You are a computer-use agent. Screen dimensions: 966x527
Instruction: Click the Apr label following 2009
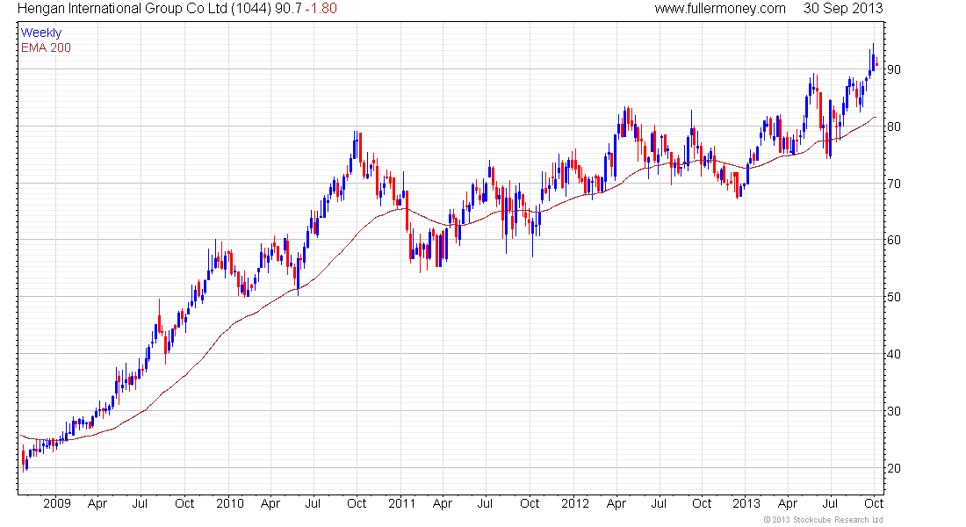point(97,504)
